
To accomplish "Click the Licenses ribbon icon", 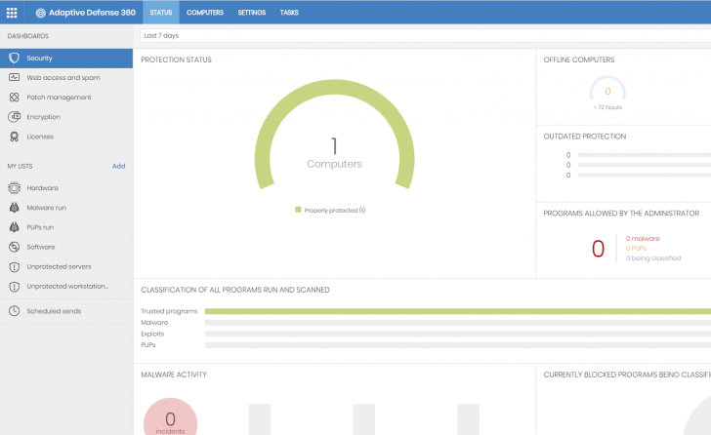I will point(14,137).
